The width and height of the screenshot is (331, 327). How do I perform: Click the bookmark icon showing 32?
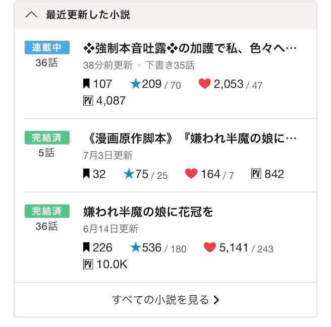point(86,174)
